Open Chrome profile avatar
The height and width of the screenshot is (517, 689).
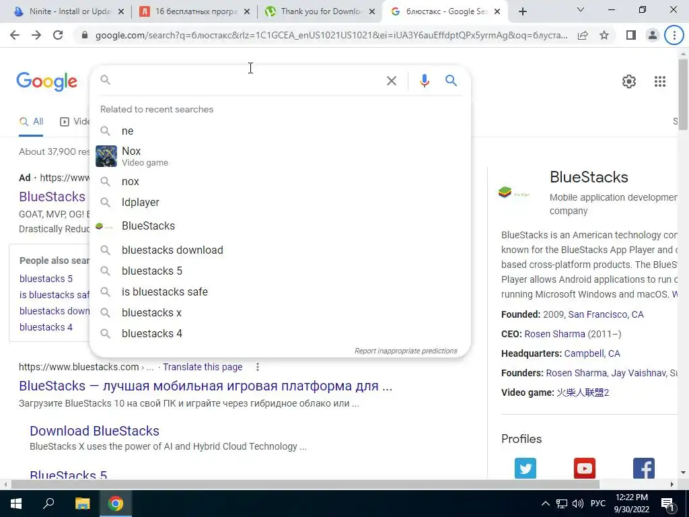click(x=653, y=35)
